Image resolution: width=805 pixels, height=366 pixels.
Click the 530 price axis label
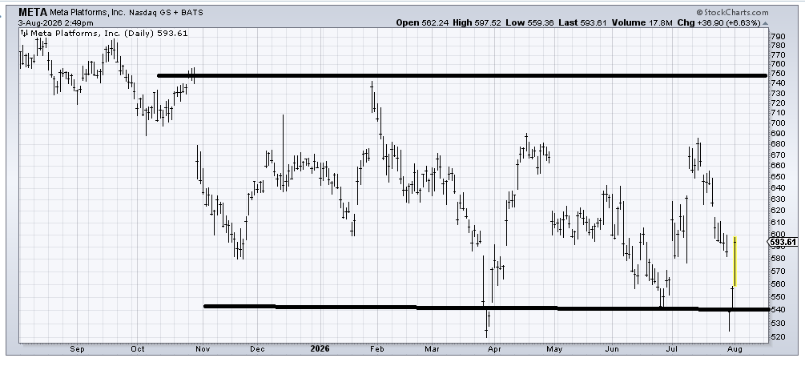779,324
